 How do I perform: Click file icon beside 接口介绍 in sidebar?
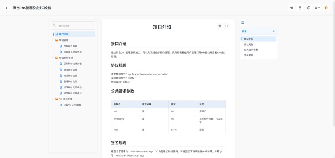(x=57, y=34)
